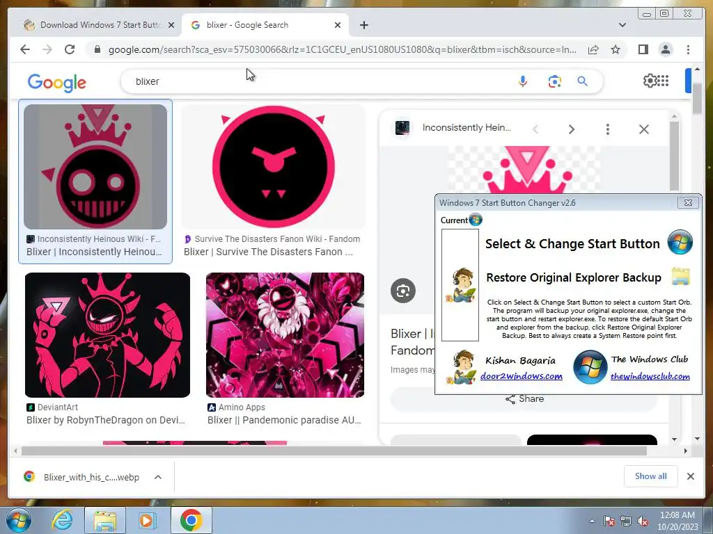Click Select & Change Start Button
This screenshot has width=713, height=534.
click(572, 244)
